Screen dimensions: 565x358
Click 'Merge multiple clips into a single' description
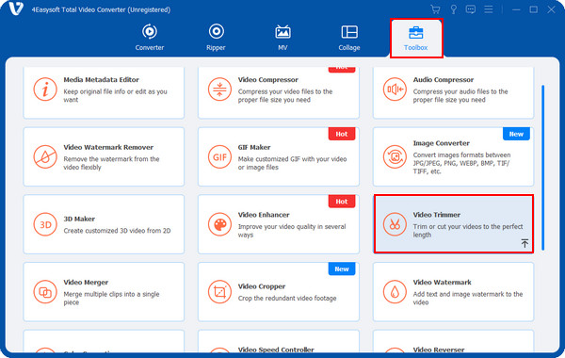111,298
